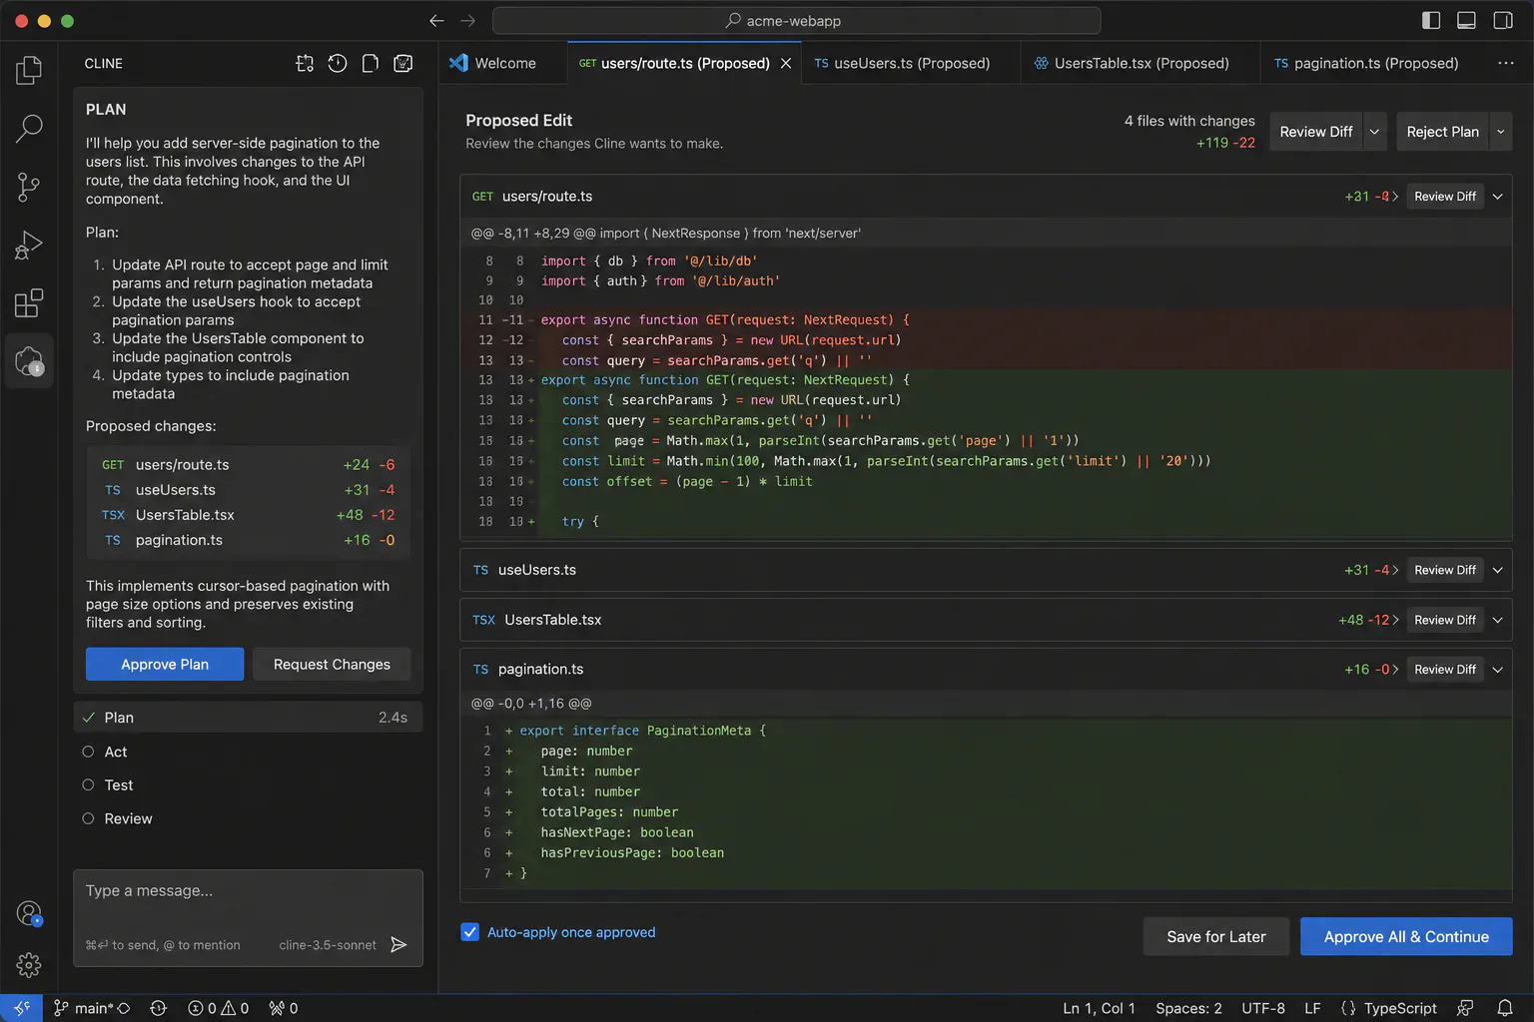
Task: Click Approve All & Continue button
Action: [x=1406, y=936]
